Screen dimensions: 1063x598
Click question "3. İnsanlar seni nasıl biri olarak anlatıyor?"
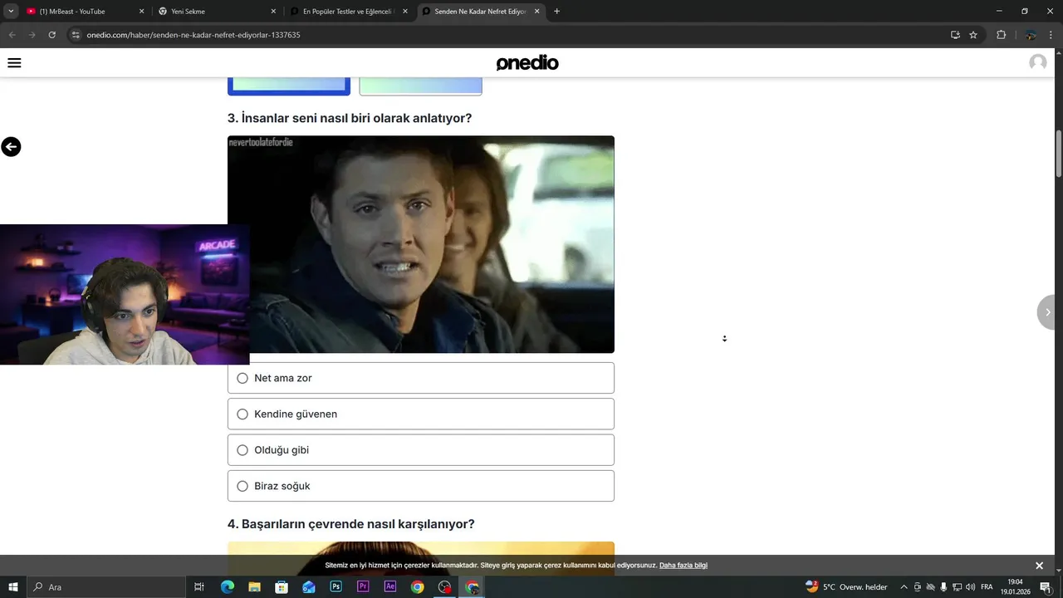tap(350, 118)
